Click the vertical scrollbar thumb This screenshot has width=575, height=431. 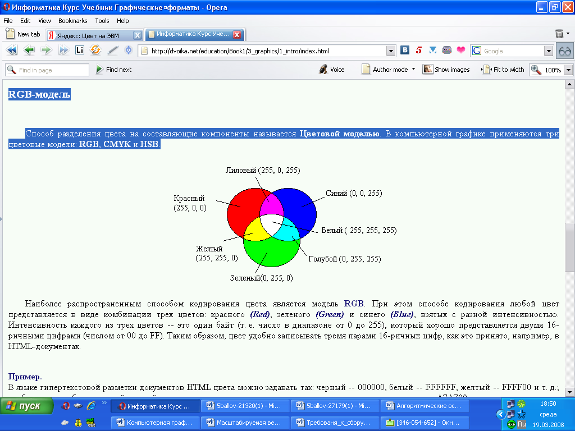point(569,247)
